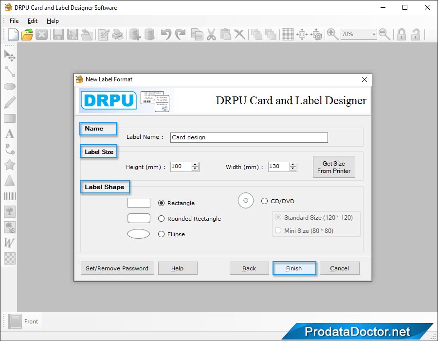Select the Rounded Rectangle radio button
Screen dimensions: 438x341
[161, 219]
